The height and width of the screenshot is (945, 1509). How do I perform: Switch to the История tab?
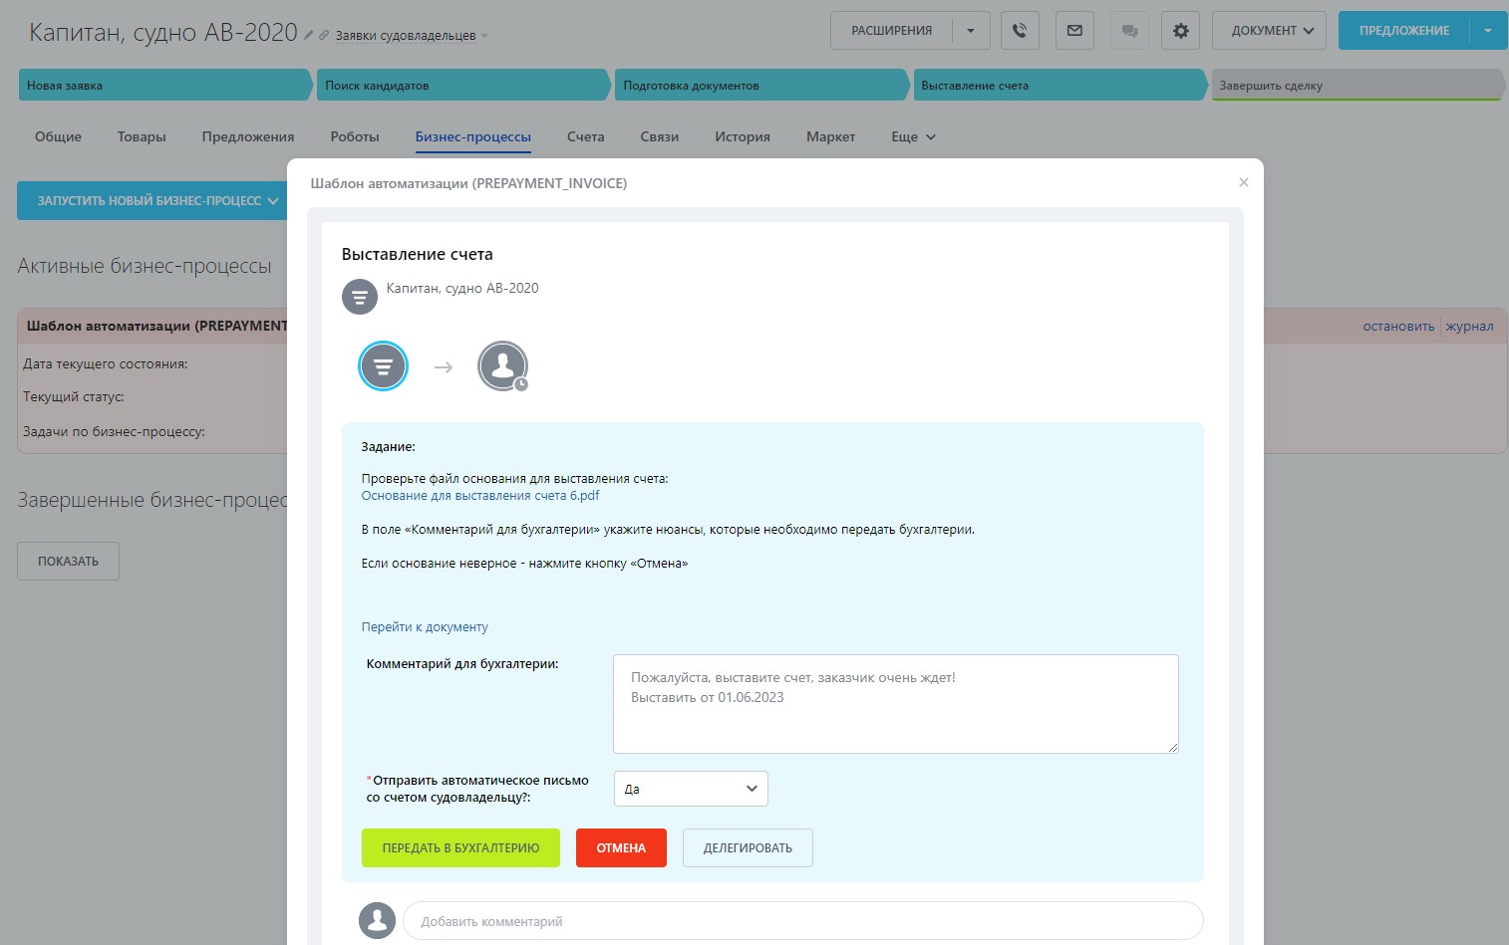[x=743, y=137]
